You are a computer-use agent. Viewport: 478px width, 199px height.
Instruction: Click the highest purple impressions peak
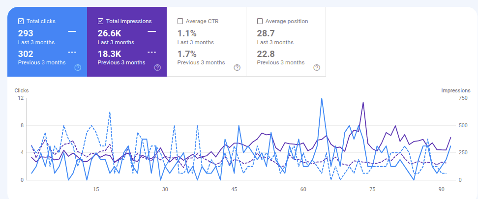tap(363, 102)
